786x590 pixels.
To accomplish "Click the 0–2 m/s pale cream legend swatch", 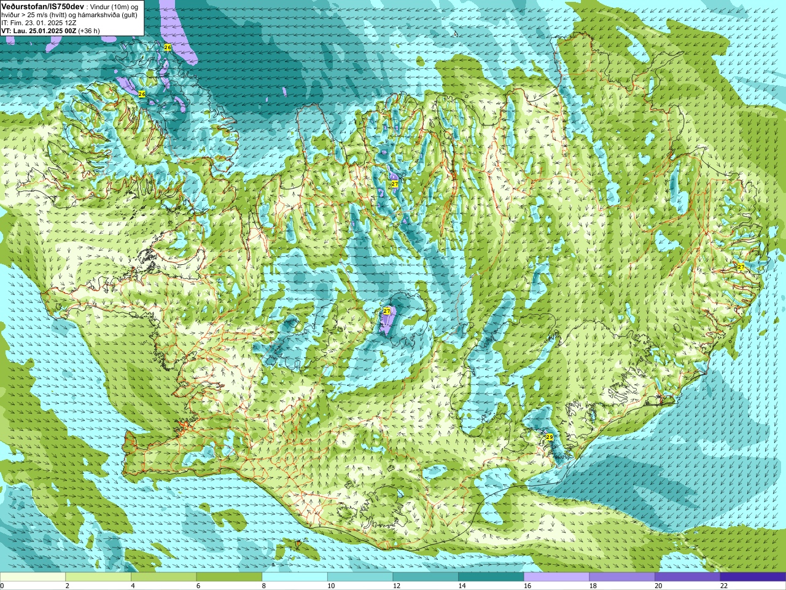I will tap(33, 577).
